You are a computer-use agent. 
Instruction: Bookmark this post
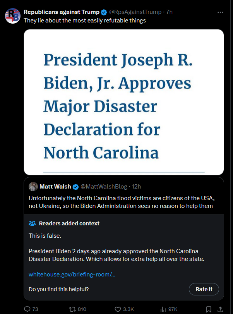209,309
